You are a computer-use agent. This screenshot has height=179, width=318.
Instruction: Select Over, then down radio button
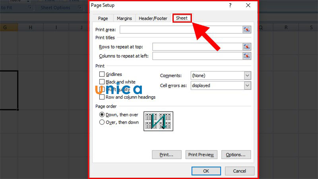coord(102,122)
